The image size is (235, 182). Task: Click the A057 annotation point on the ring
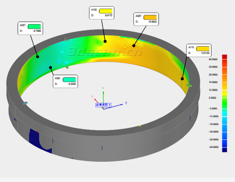(37, 57)
